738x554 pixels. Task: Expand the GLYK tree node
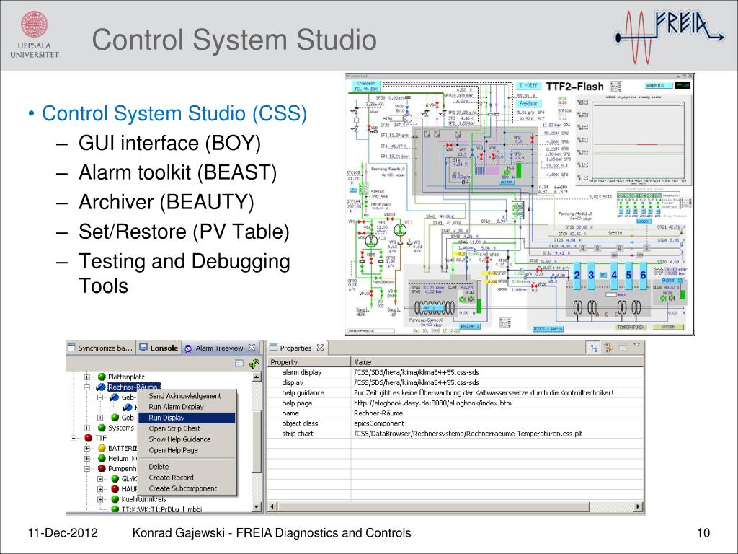tap(100, 479)
